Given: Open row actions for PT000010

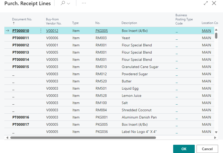Looking at the screenshot, I should (x=41, y=31).
